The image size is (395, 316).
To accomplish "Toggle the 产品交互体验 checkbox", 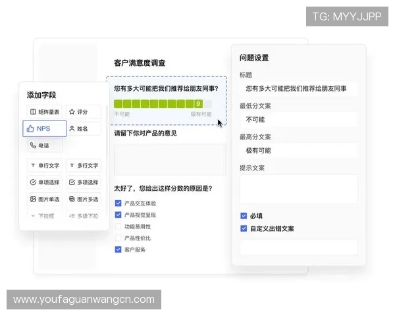I will 118,203.
